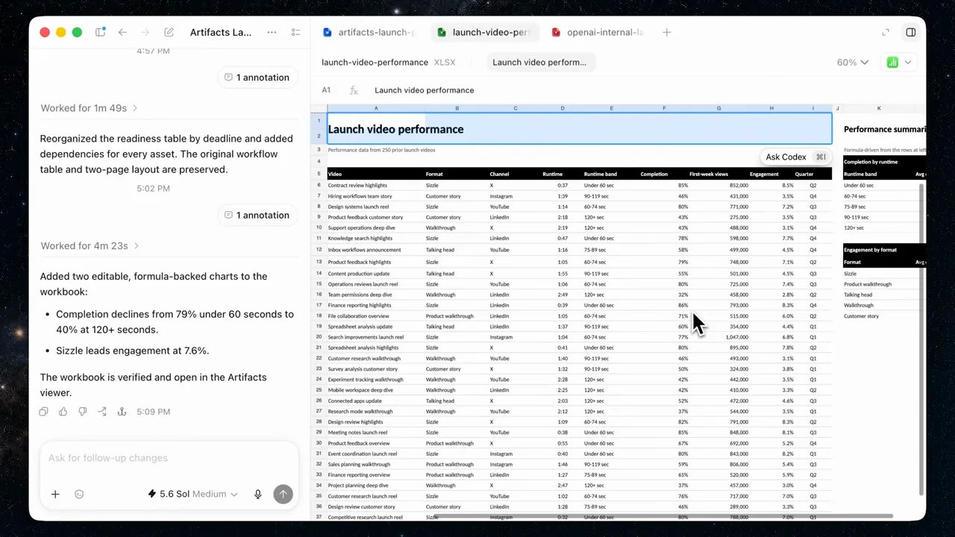Viewport: 955px width, 537px height.
Task: Focus the 'Ask for follow-up changes' input
Action: (169, 458)
